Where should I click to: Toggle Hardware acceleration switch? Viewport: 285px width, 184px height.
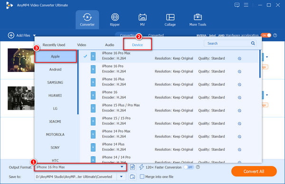tap(266, 35)
